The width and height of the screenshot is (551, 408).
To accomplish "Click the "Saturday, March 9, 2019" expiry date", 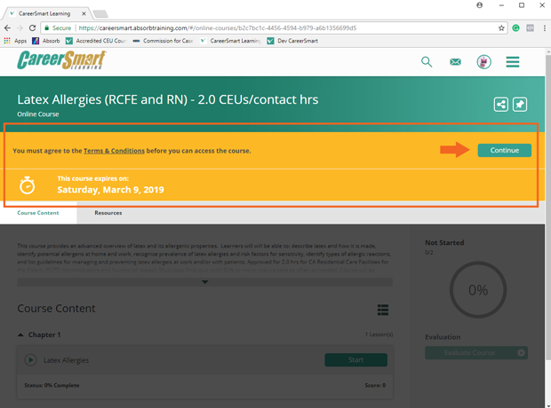I will point(111,190).
